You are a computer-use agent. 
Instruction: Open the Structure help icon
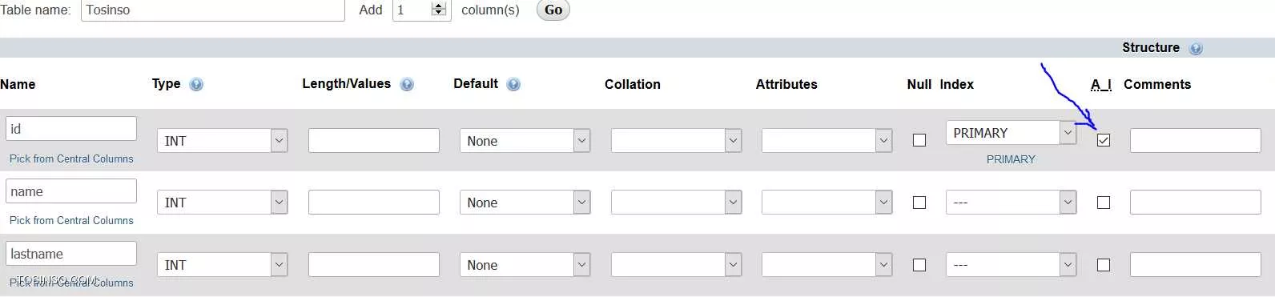coord(1196,48)
